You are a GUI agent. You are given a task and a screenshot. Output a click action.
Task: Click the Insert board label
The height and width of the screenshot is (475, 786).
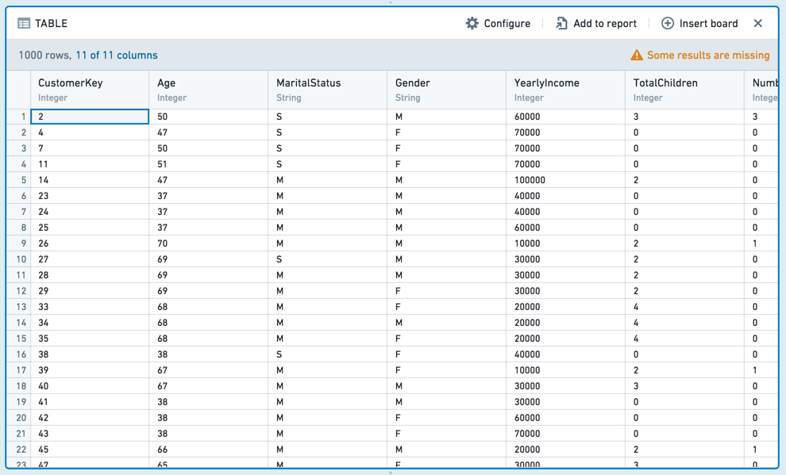click(x=708, y=24)
